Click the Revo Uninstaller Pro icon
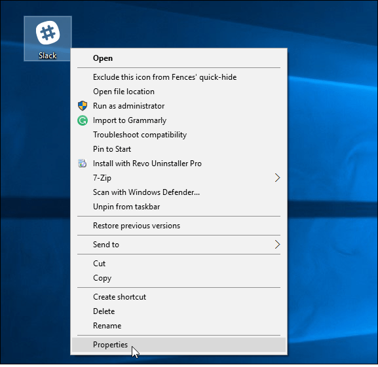Image resolution: width=378 pixels, height=367 pixels. [82, 164]
